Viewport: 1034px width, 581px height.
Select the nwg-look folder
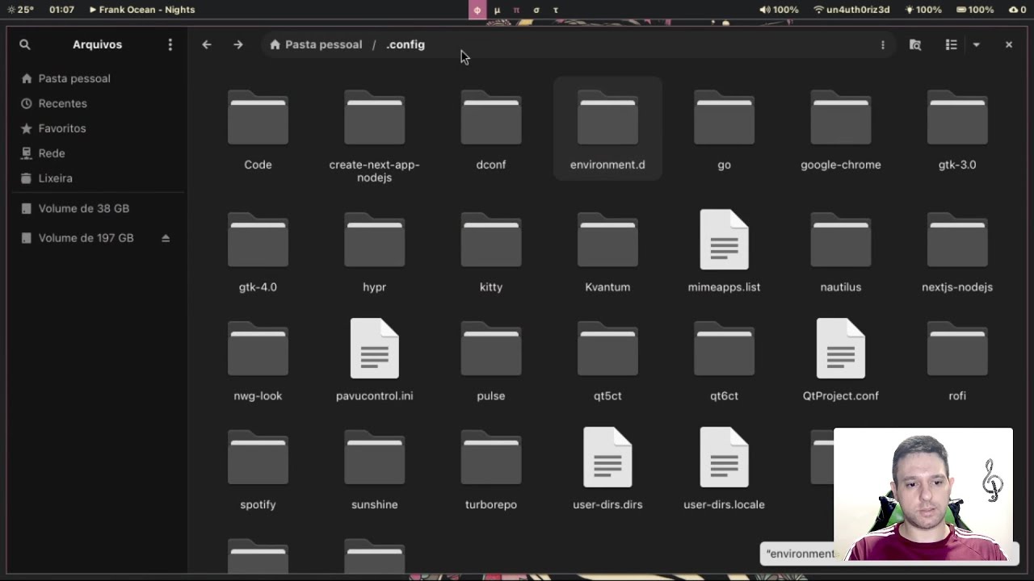258,361
